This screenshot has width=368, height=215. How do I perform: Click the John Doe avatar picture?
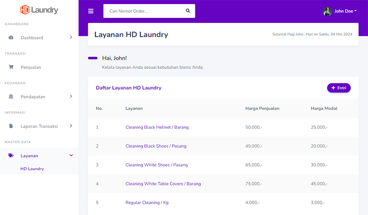328,11
